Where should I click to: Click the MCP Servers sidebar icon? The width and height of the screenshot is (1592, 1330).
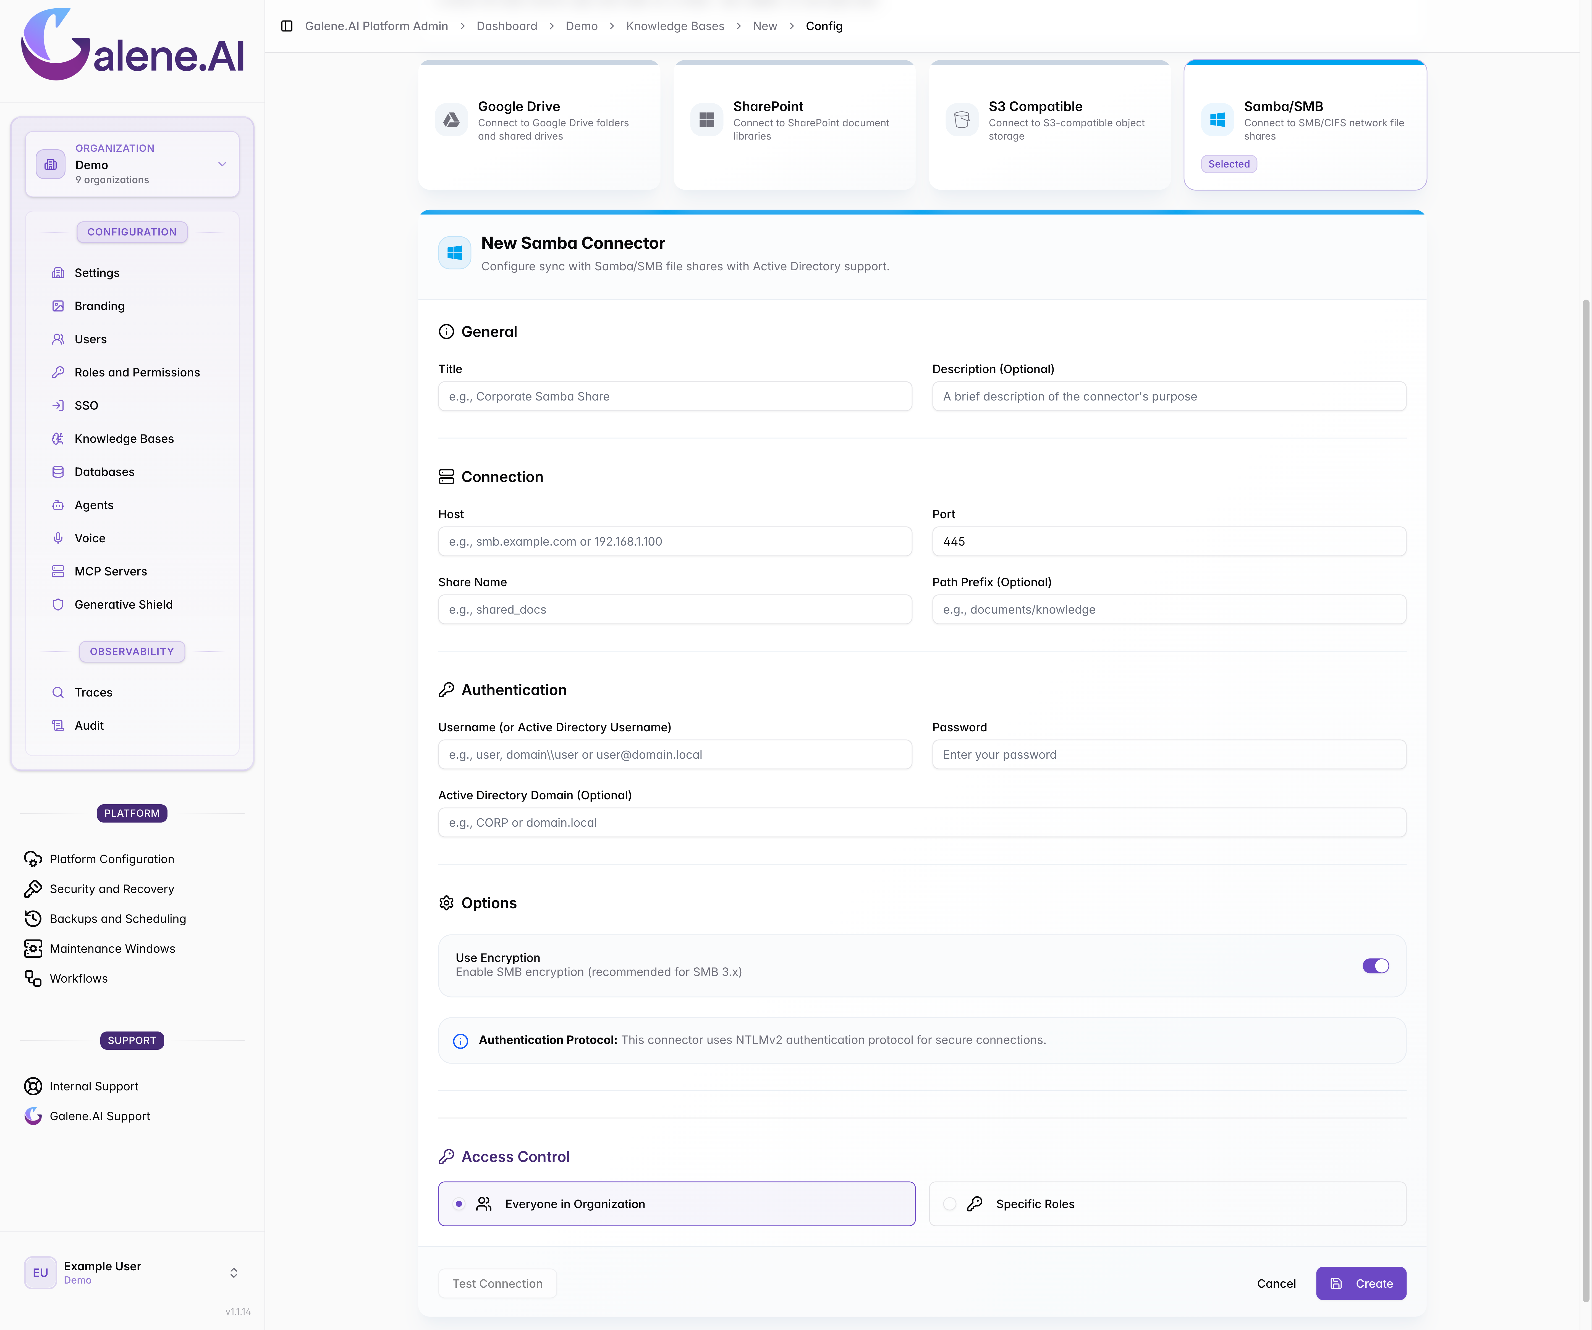click(57, 571)
